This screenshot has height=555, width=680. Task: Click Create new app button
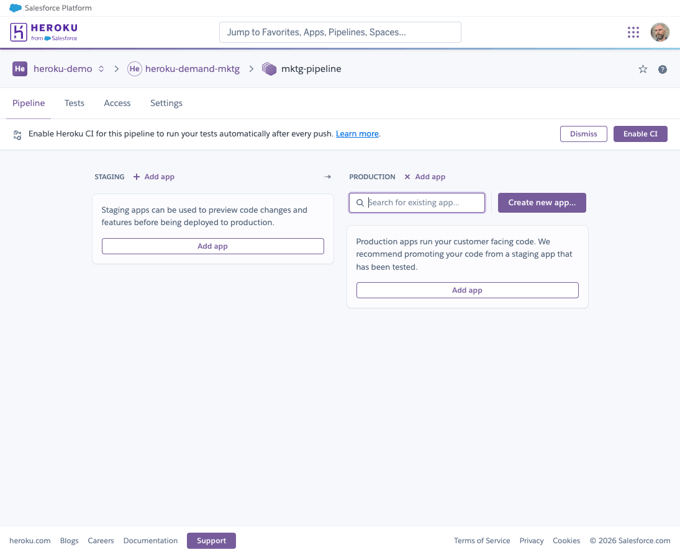pyautogui.click(x=542, y=203)
